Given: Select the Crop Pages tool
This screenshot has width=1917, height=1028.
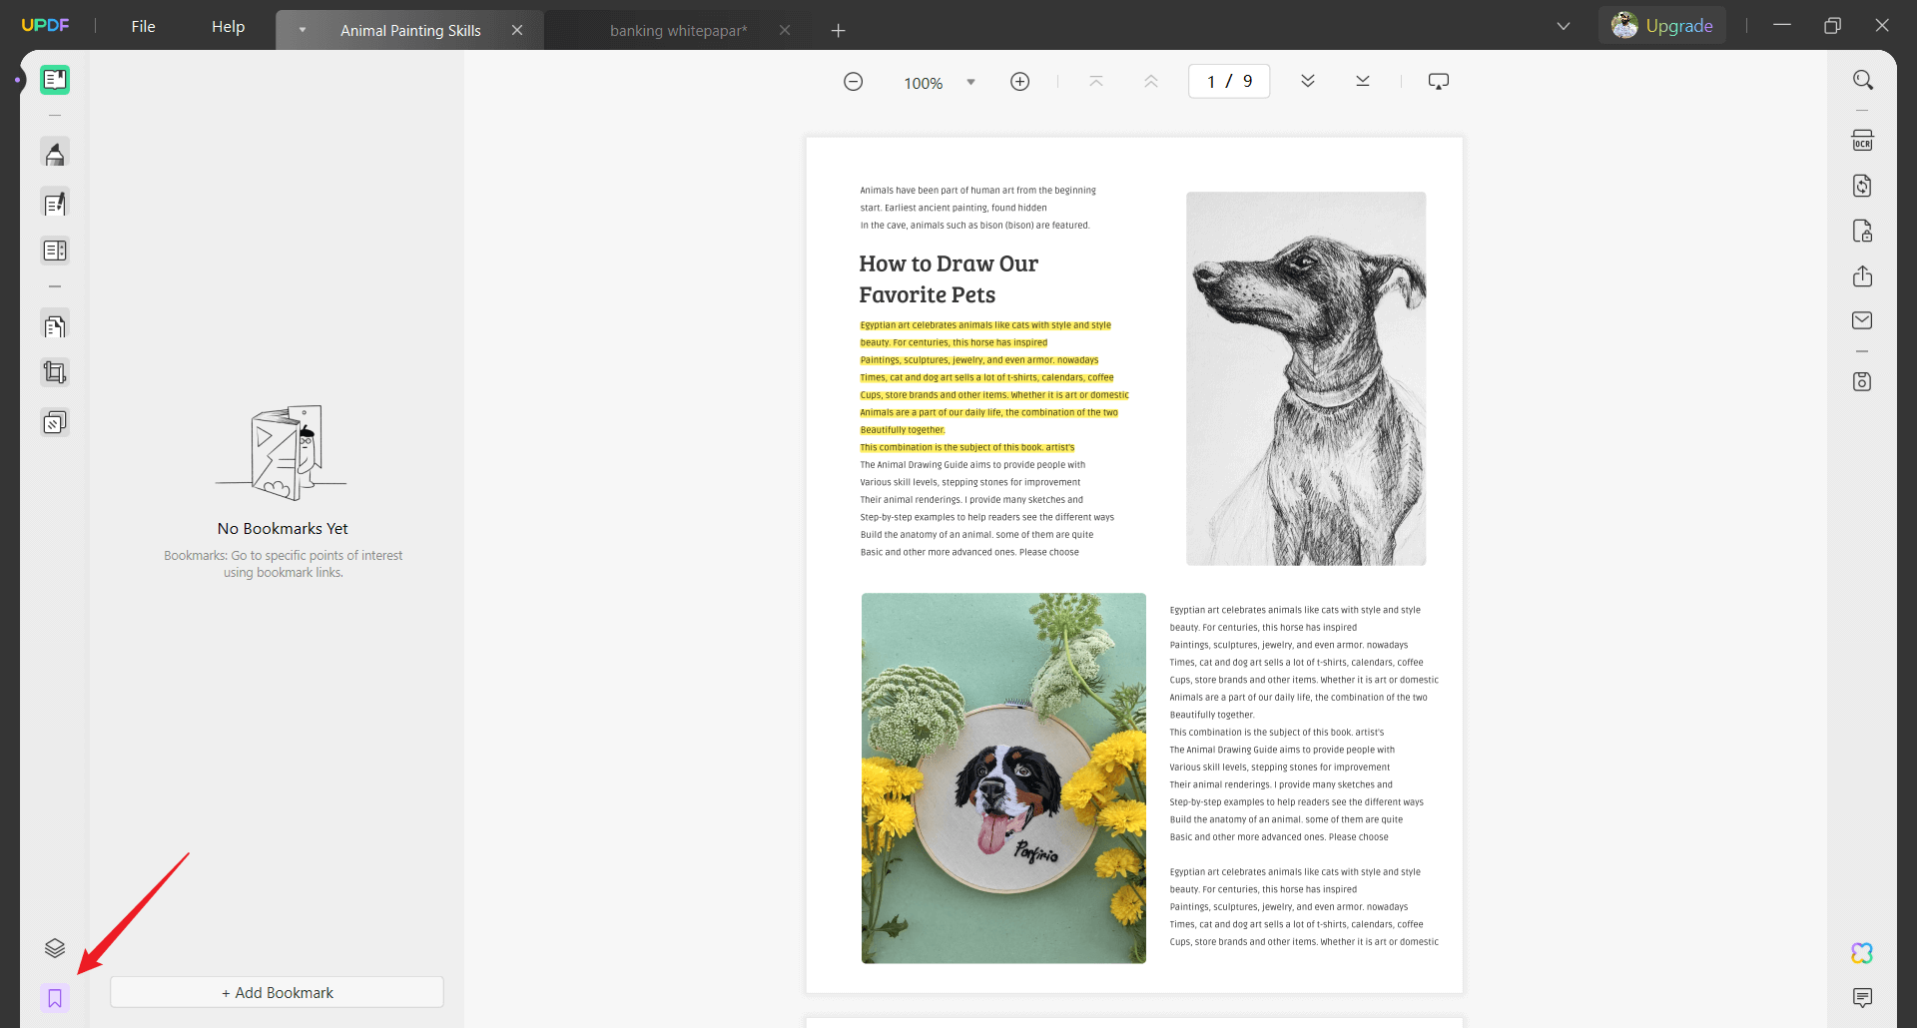Looking at the screenshot, I should point(55,373).
